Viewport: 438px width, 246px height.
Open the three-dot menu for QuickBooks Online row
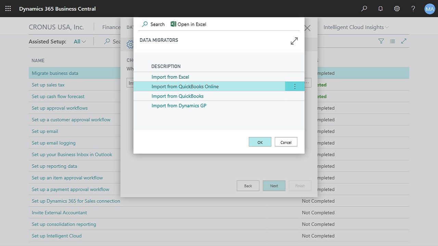(295, 86)
